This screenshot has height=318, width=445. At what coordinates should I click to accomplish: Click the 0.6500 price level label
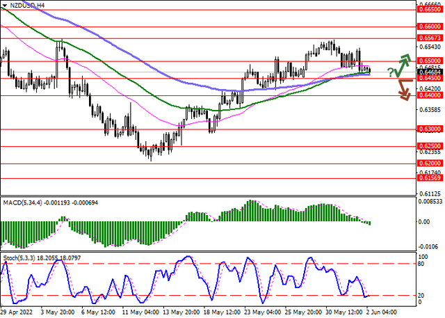point(427,61)
